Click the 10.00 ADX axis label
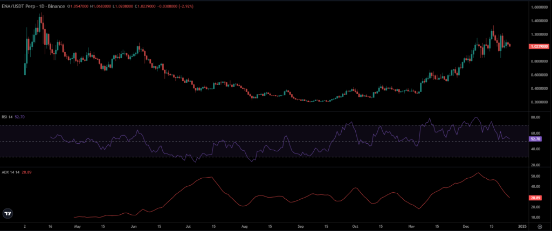This screenshot has height=231, width=552. [535, 218]
